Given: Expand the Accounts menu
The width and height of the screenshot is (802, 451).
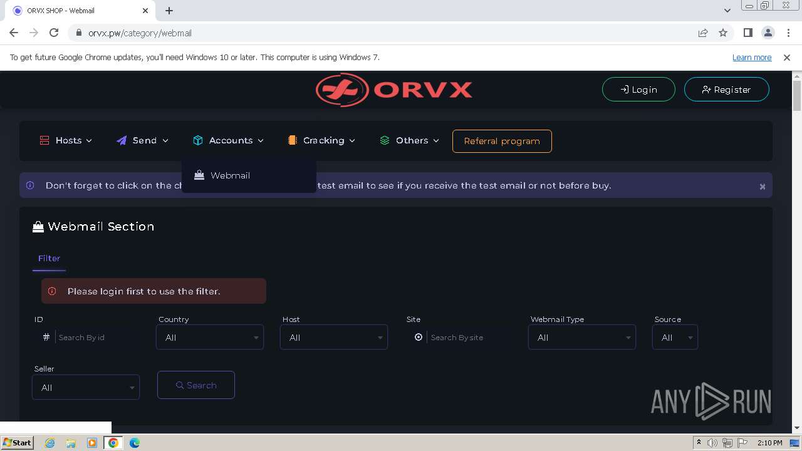Looking at the screenshot, I should tap(228, 140).
